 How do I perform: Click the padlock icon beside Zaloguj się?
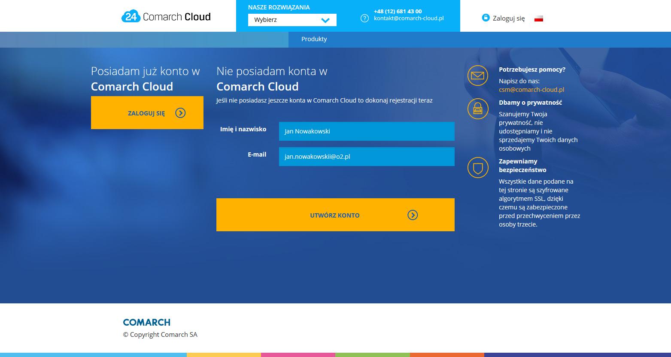[x=486, y=18]
